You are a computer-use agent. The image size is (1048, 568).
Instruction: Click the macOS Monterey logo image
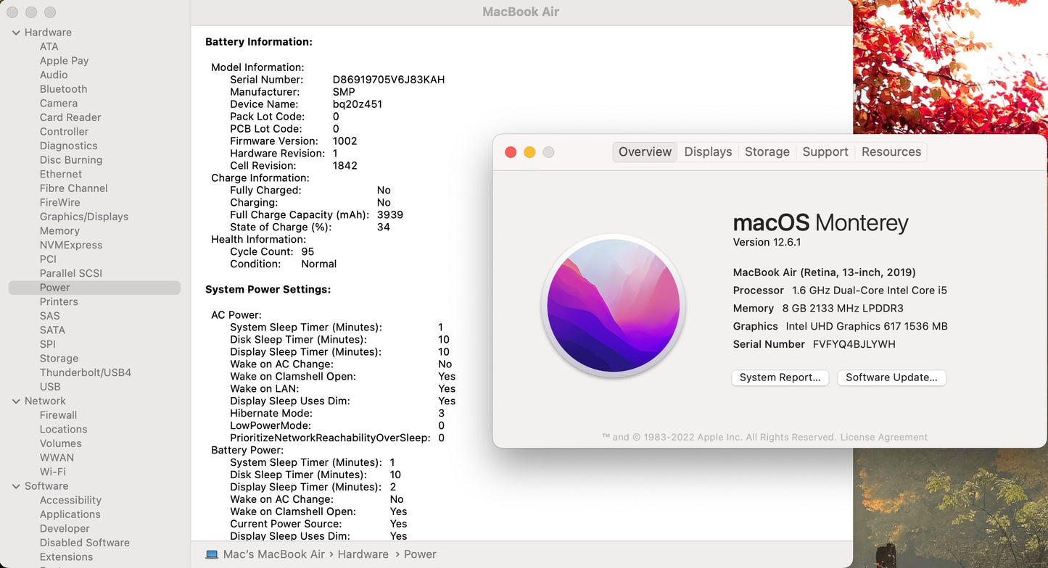tap(614, 306)
